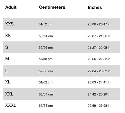The height and width of the screenshot is (113, 125).
Task: Select the XS size label
Action: [8, 35]
